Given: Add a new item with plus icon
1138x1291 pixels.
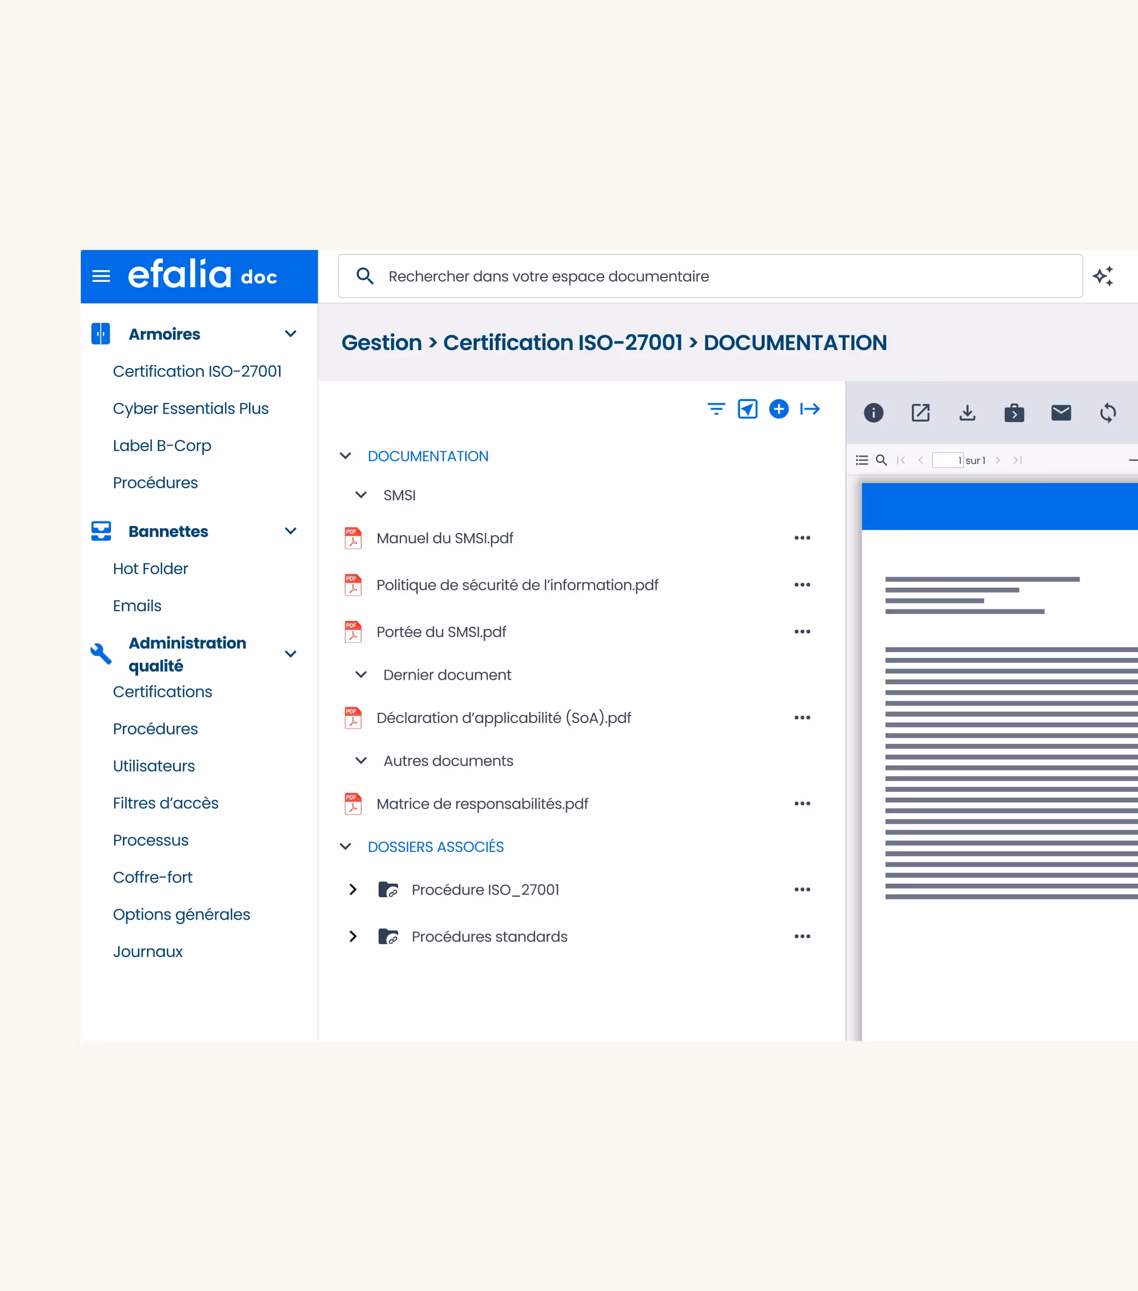Looking at the screenshot, I should 779,409.
